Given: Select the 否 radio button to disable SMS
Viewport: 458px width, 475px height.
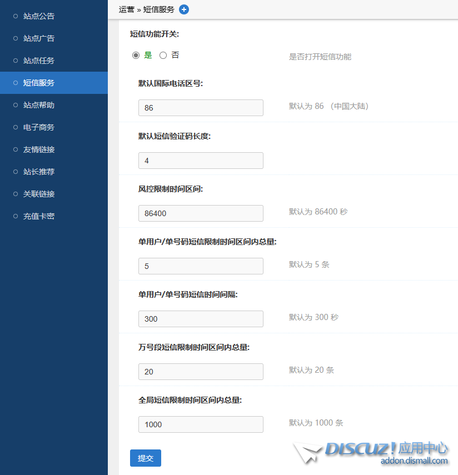Looking at the screenshot, I should pos(163,55).
